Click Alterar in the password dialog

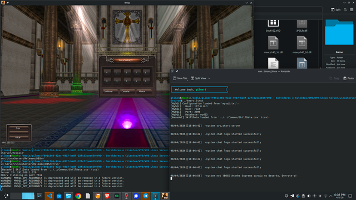144,91
